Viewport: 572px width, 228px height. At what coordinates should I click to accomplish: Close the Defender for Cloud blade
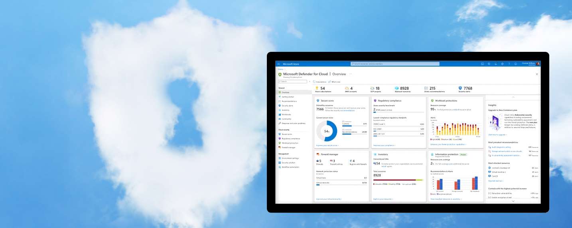click(x=536, y=74)
